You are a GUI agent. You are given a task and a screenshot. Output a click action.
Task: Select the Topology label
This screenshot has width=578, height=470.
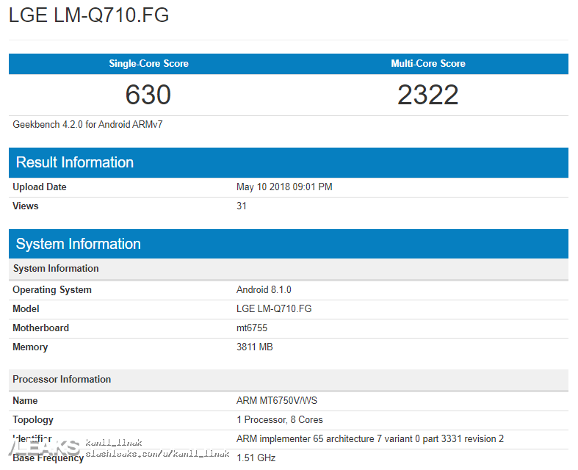(x=33, y=420)
